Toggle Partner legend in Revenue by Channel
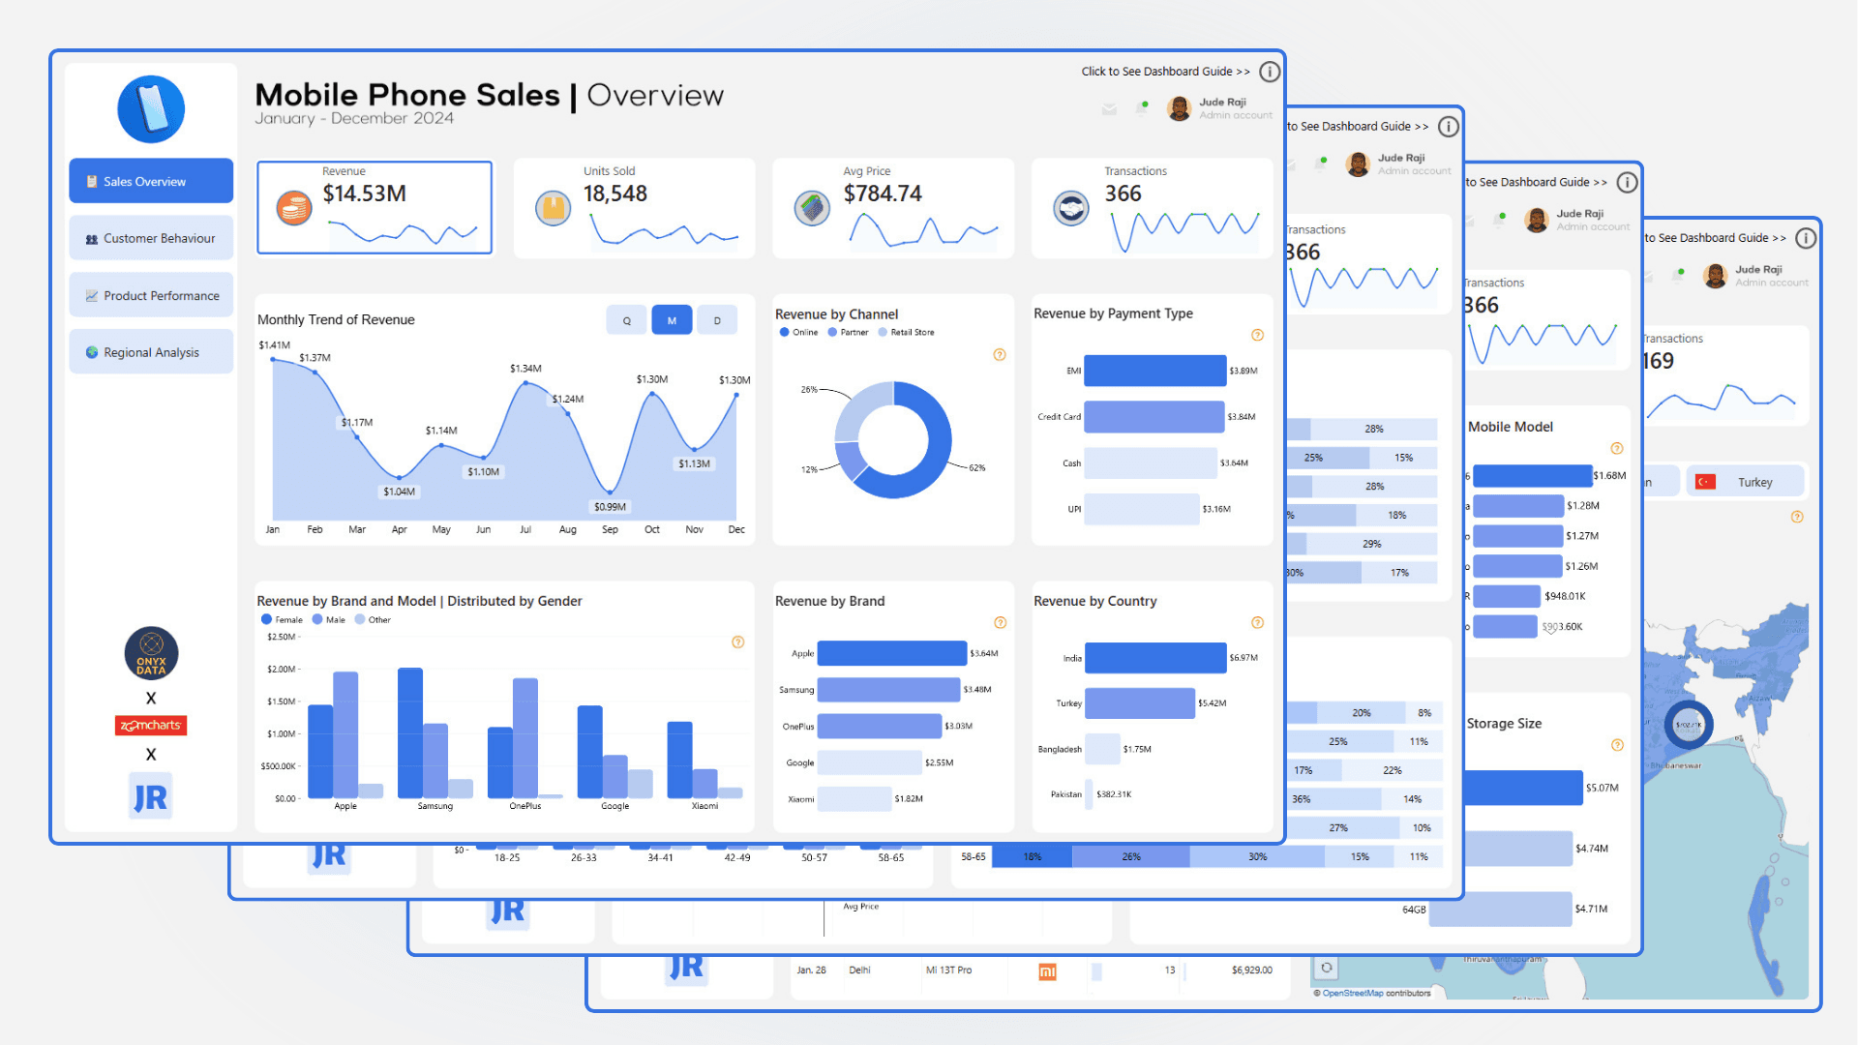This screenshot has width=1858, height=1045. coord(849,332)
